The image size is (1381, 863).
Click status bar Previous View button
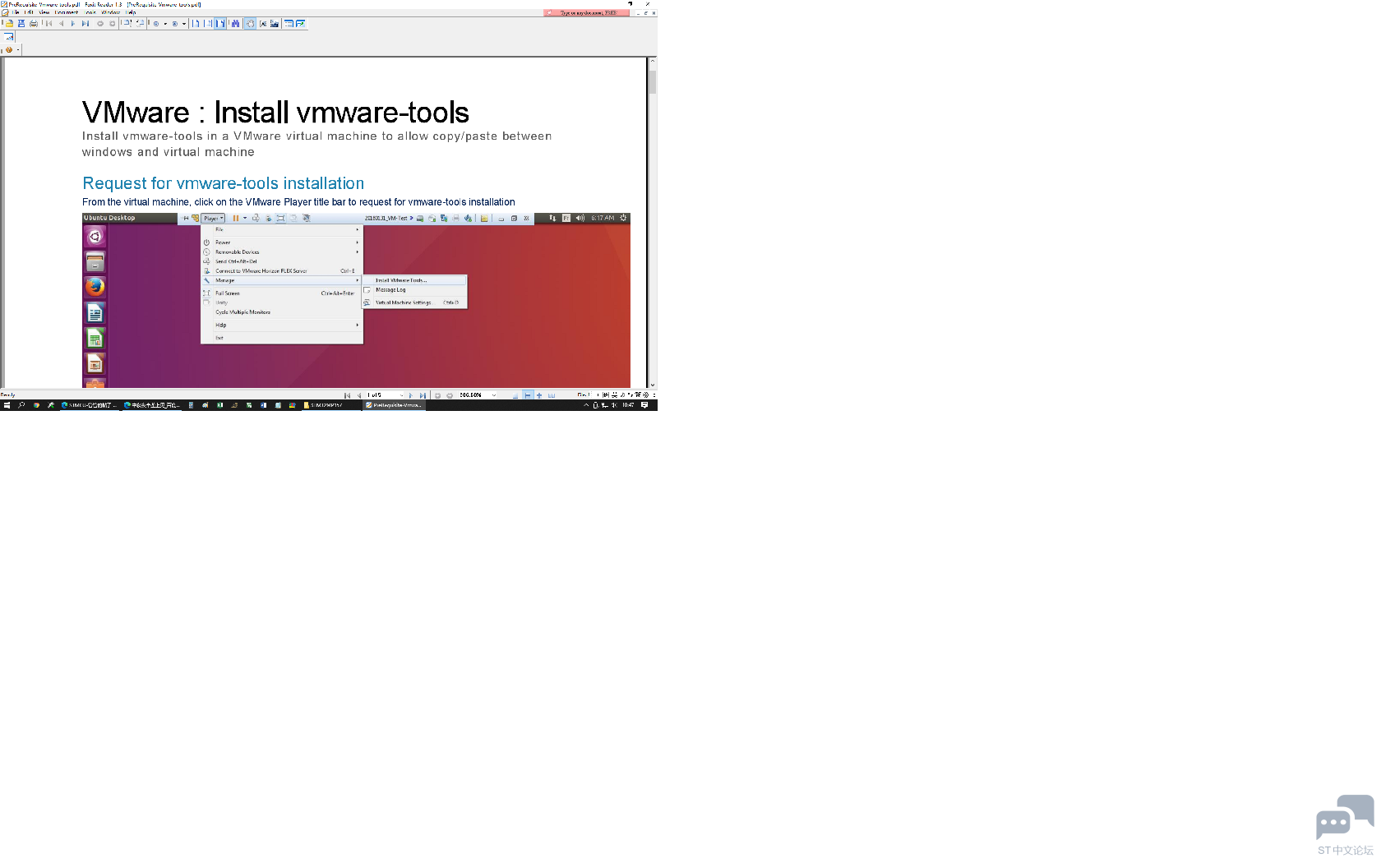click(x=437, y=395)
